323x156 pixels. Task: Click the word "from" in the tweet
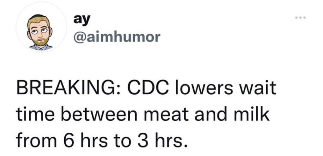coord(37,141)
